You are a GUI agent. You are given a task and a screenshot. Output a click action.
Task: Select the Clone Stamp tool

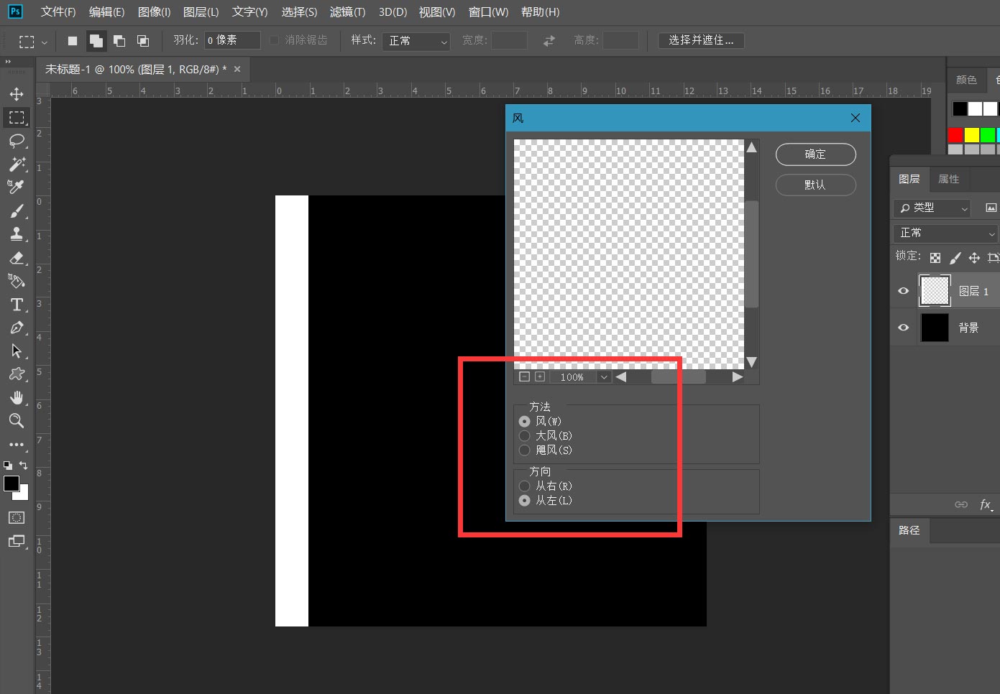pyautogui.click(x=17, y=233)
